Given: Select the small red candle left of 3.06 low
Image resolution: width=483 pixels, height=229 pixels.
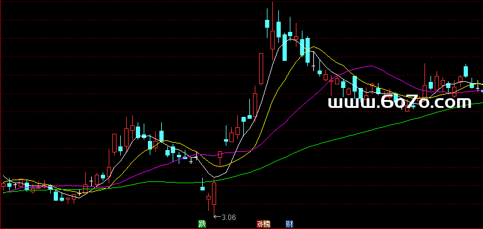Looking at the screenshot, I should click(x=208, y=199).
